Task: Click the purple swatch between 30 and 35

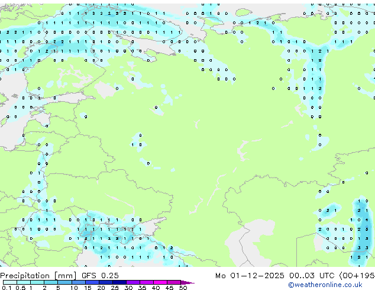Action: pyautogui.click(x=132, y=282)
